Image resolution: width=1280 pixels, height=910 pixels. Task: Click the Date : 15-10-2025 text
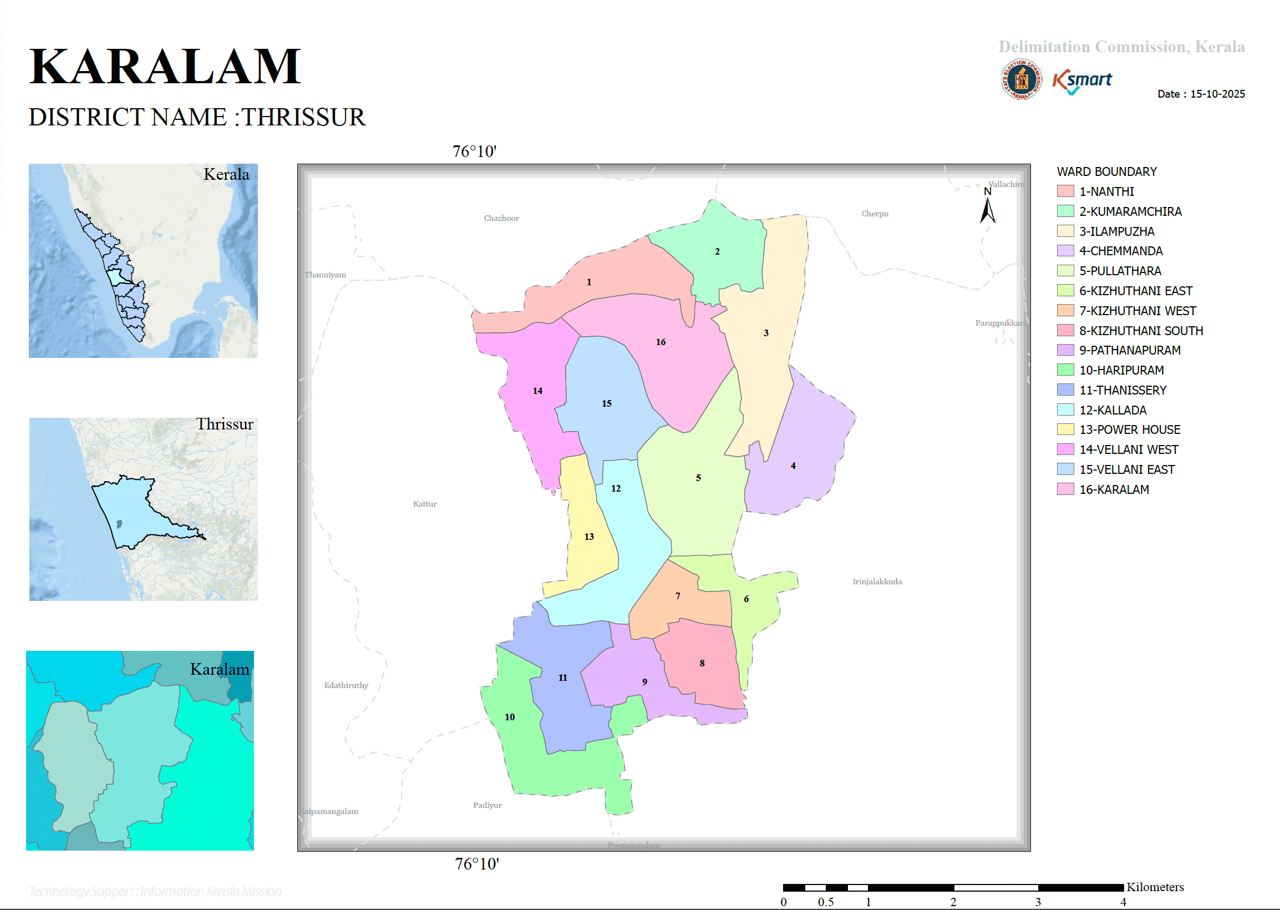[1201, 94]
